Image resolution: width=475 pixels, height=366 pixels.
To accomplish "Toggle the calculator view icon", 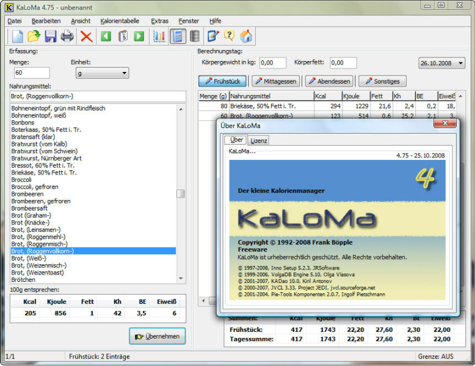I will [x=178, y=37].
